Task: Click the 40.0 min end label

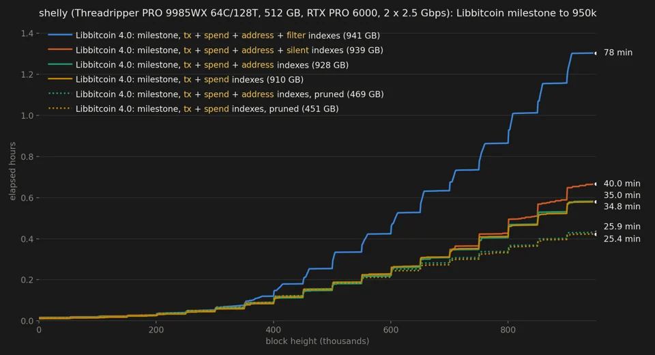Action: click(x=622, y=184)
